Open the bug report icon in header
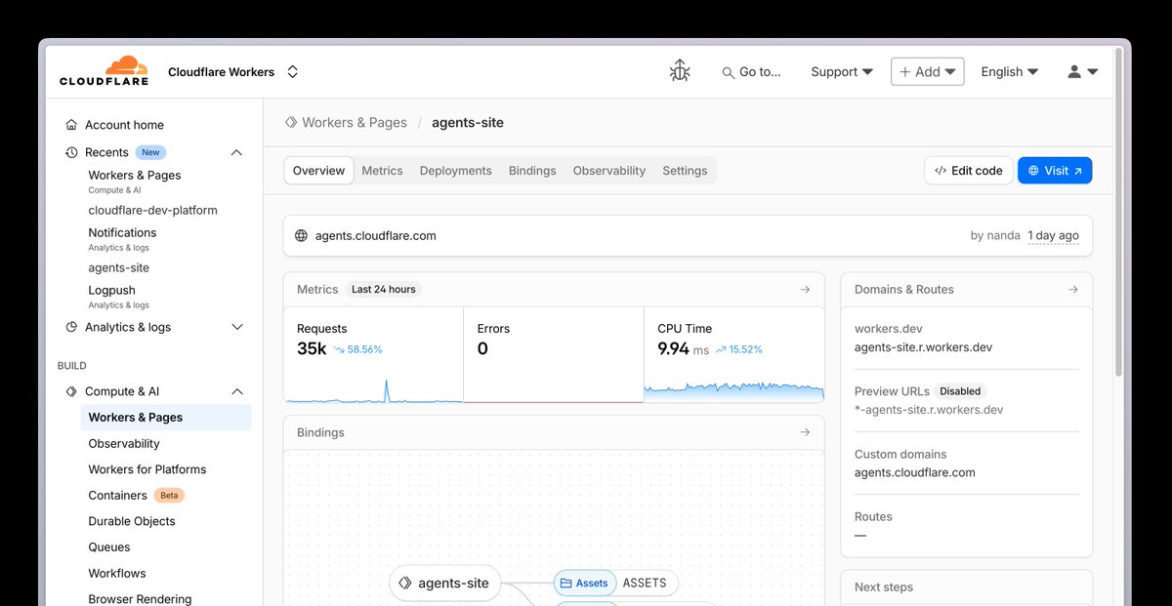 (680, 71)
